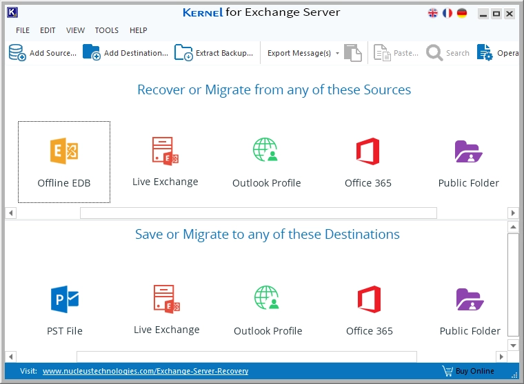The width and height of the screenshot is (524, 384).
Task: Click the Search magnifier icon
Action: (434, 53)
